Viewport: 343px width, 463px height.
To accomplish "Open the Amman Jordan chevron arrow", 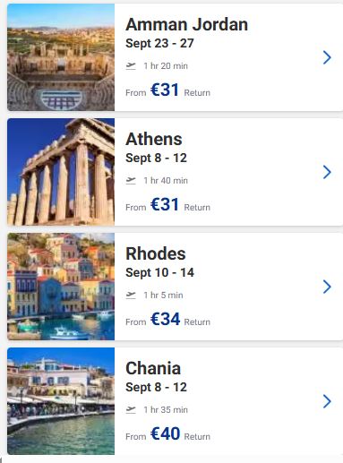I will [x=327, y=57].
